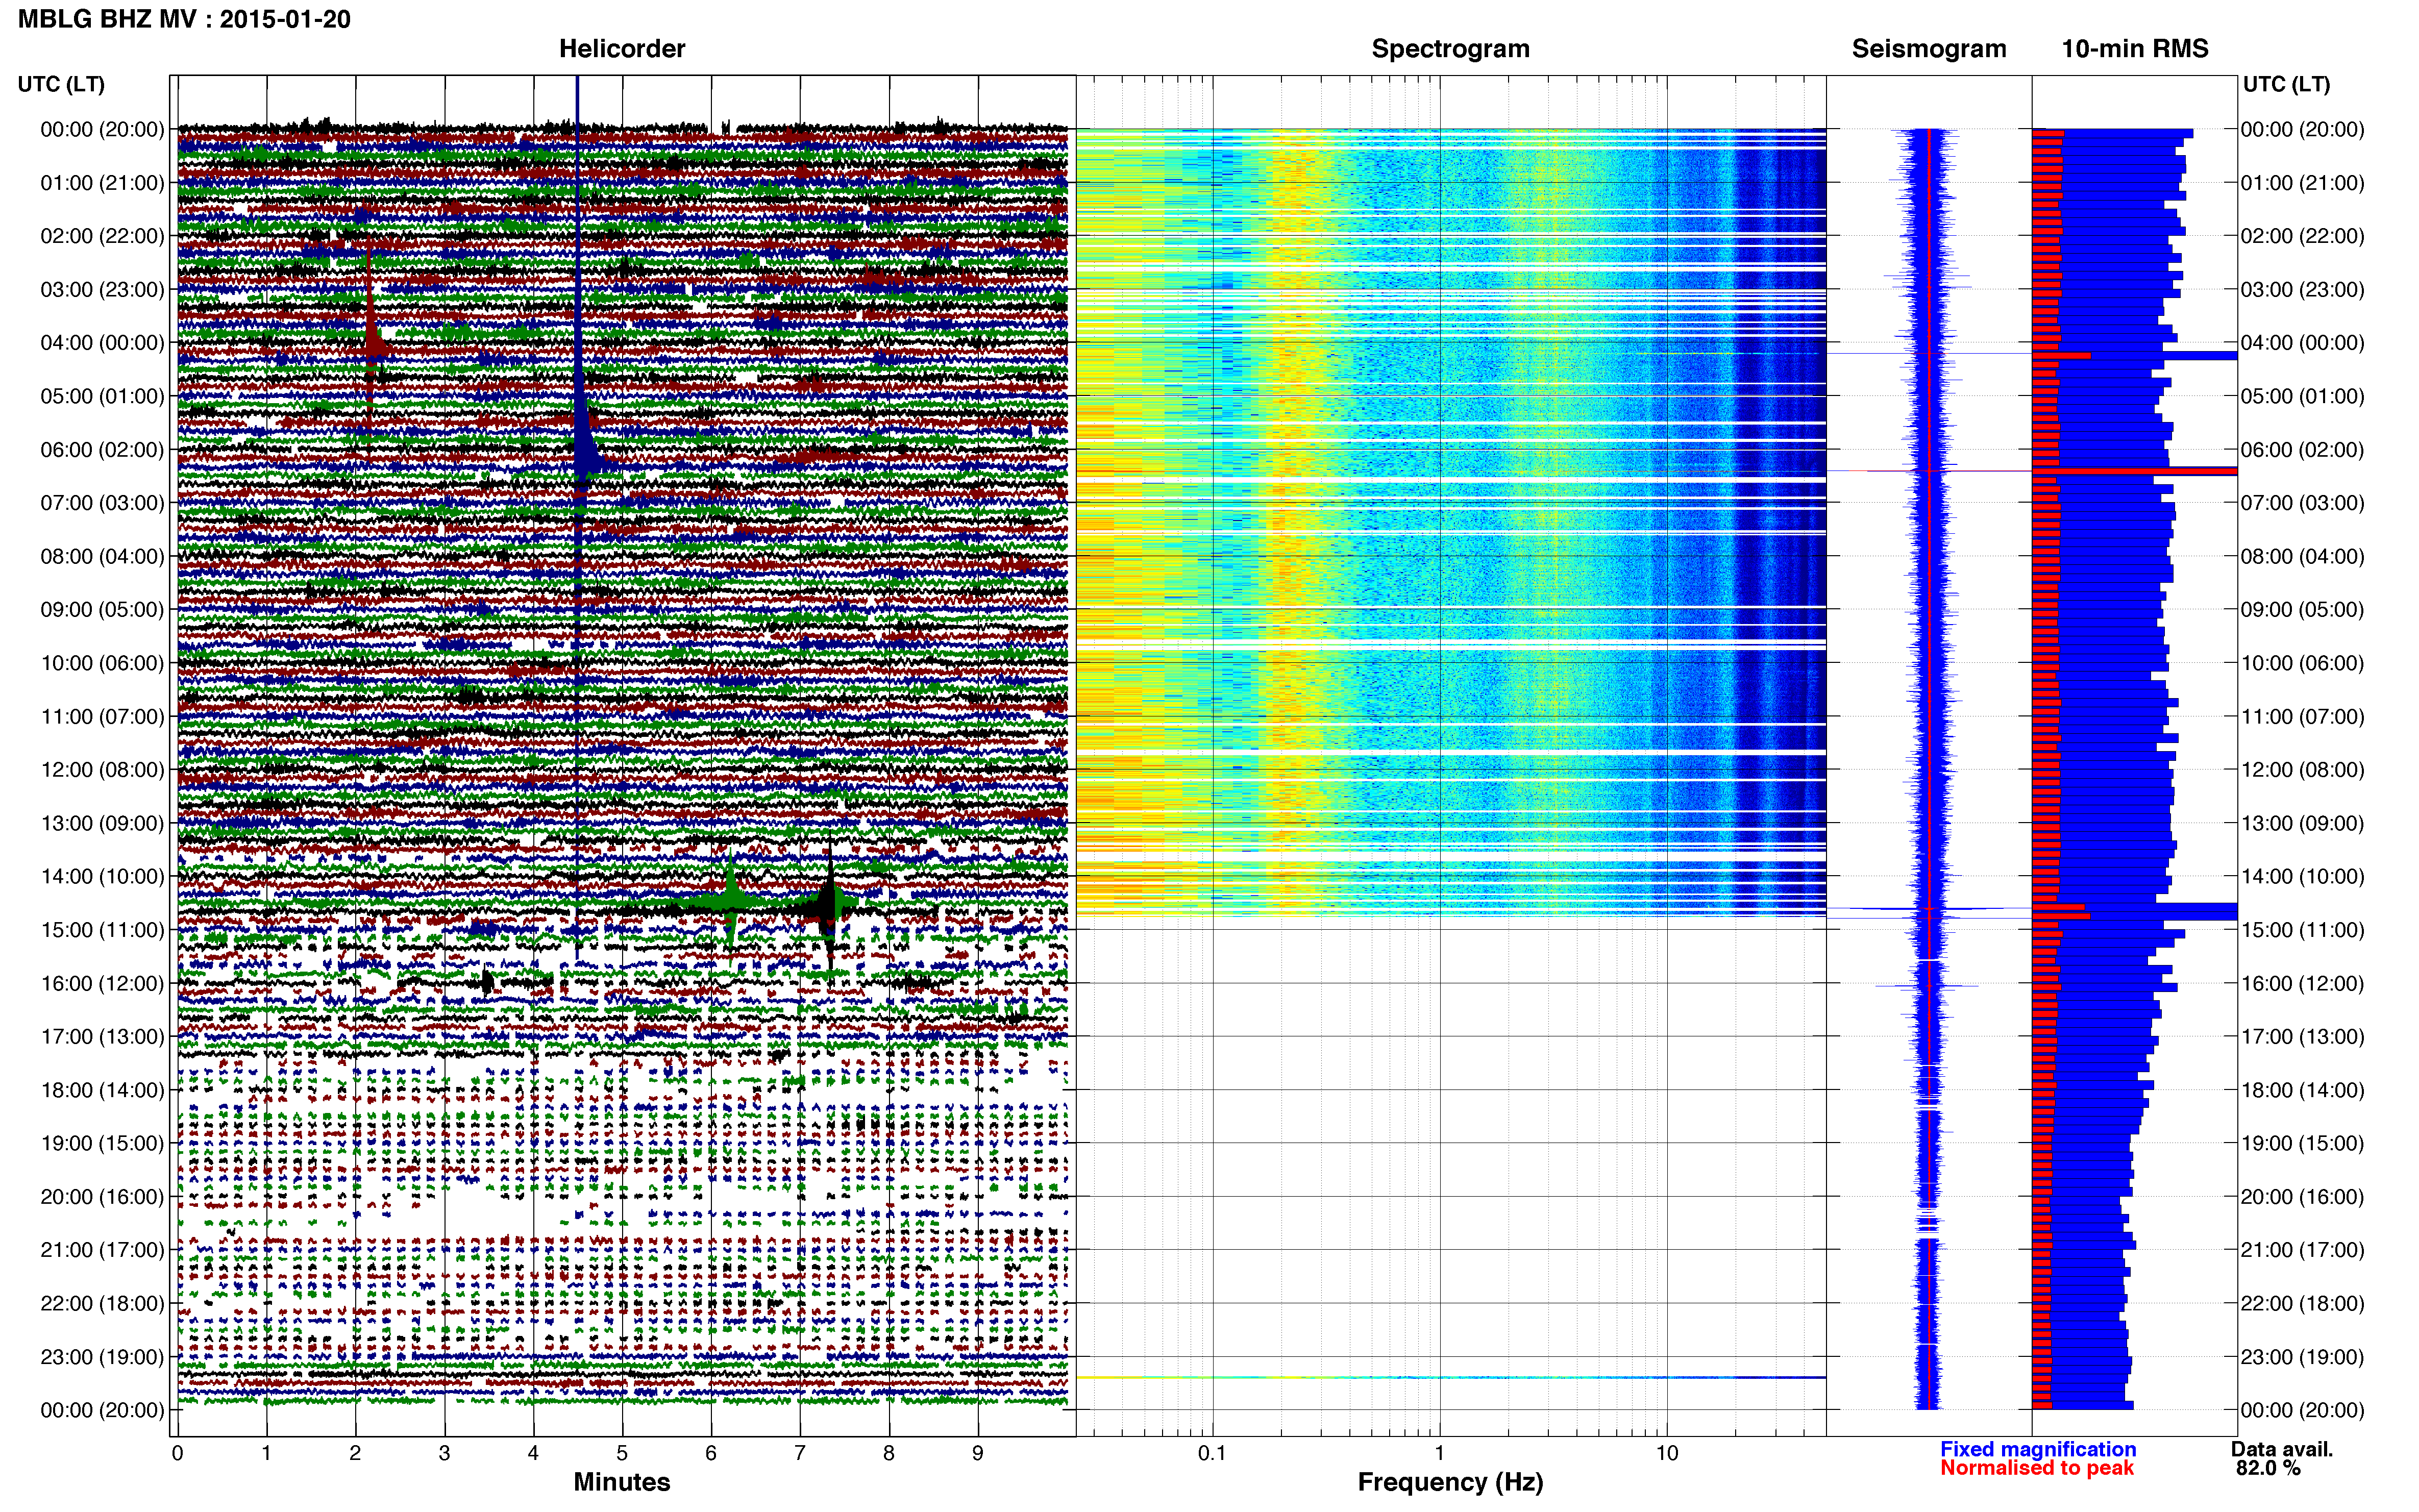Viewport: 2419px width, 1512px height.
Task: Click the 'Fixed magnification' legend text
Action: pyautogui.click(x=2038, y=1449)
